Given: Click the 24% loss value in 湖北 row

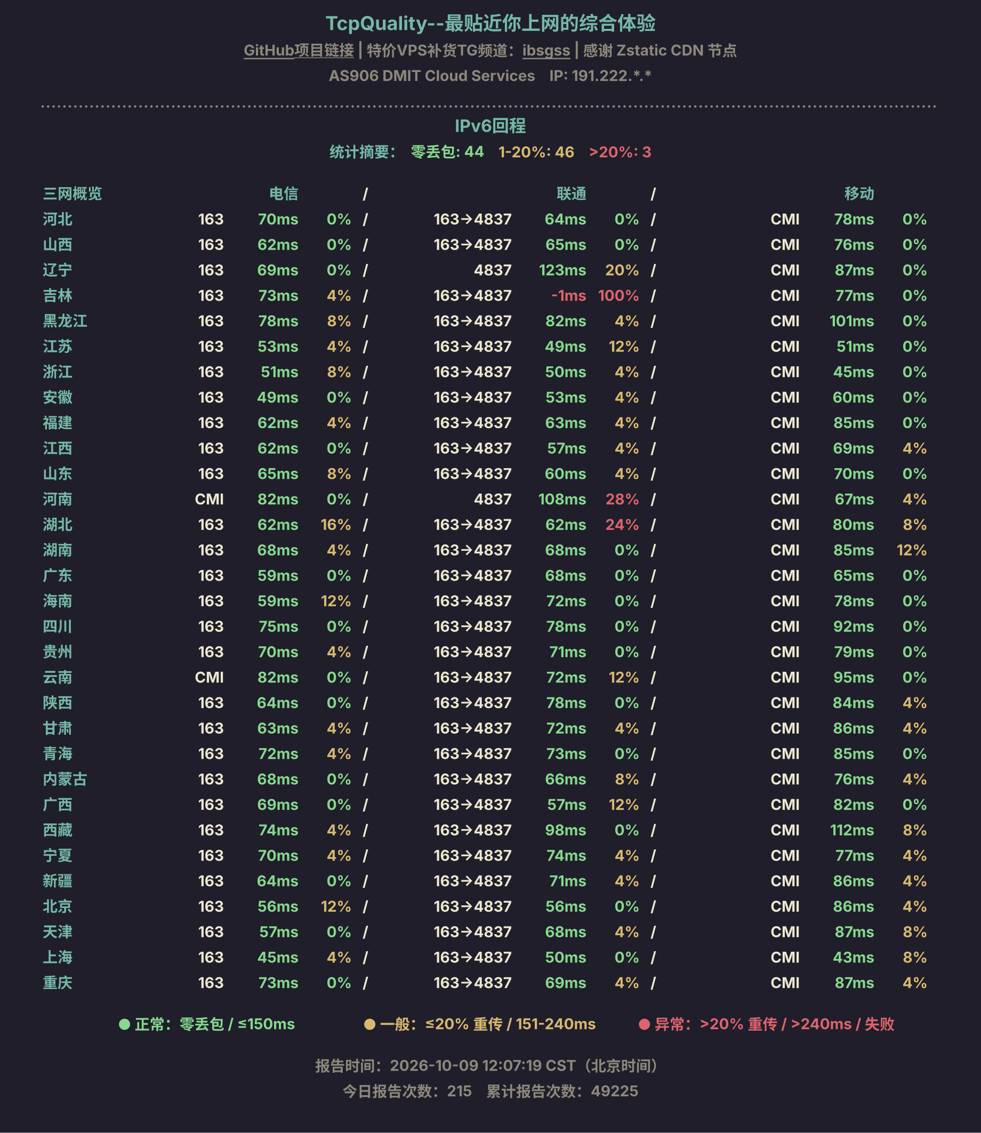Looking at the screenshot, I should pos(622,524).
